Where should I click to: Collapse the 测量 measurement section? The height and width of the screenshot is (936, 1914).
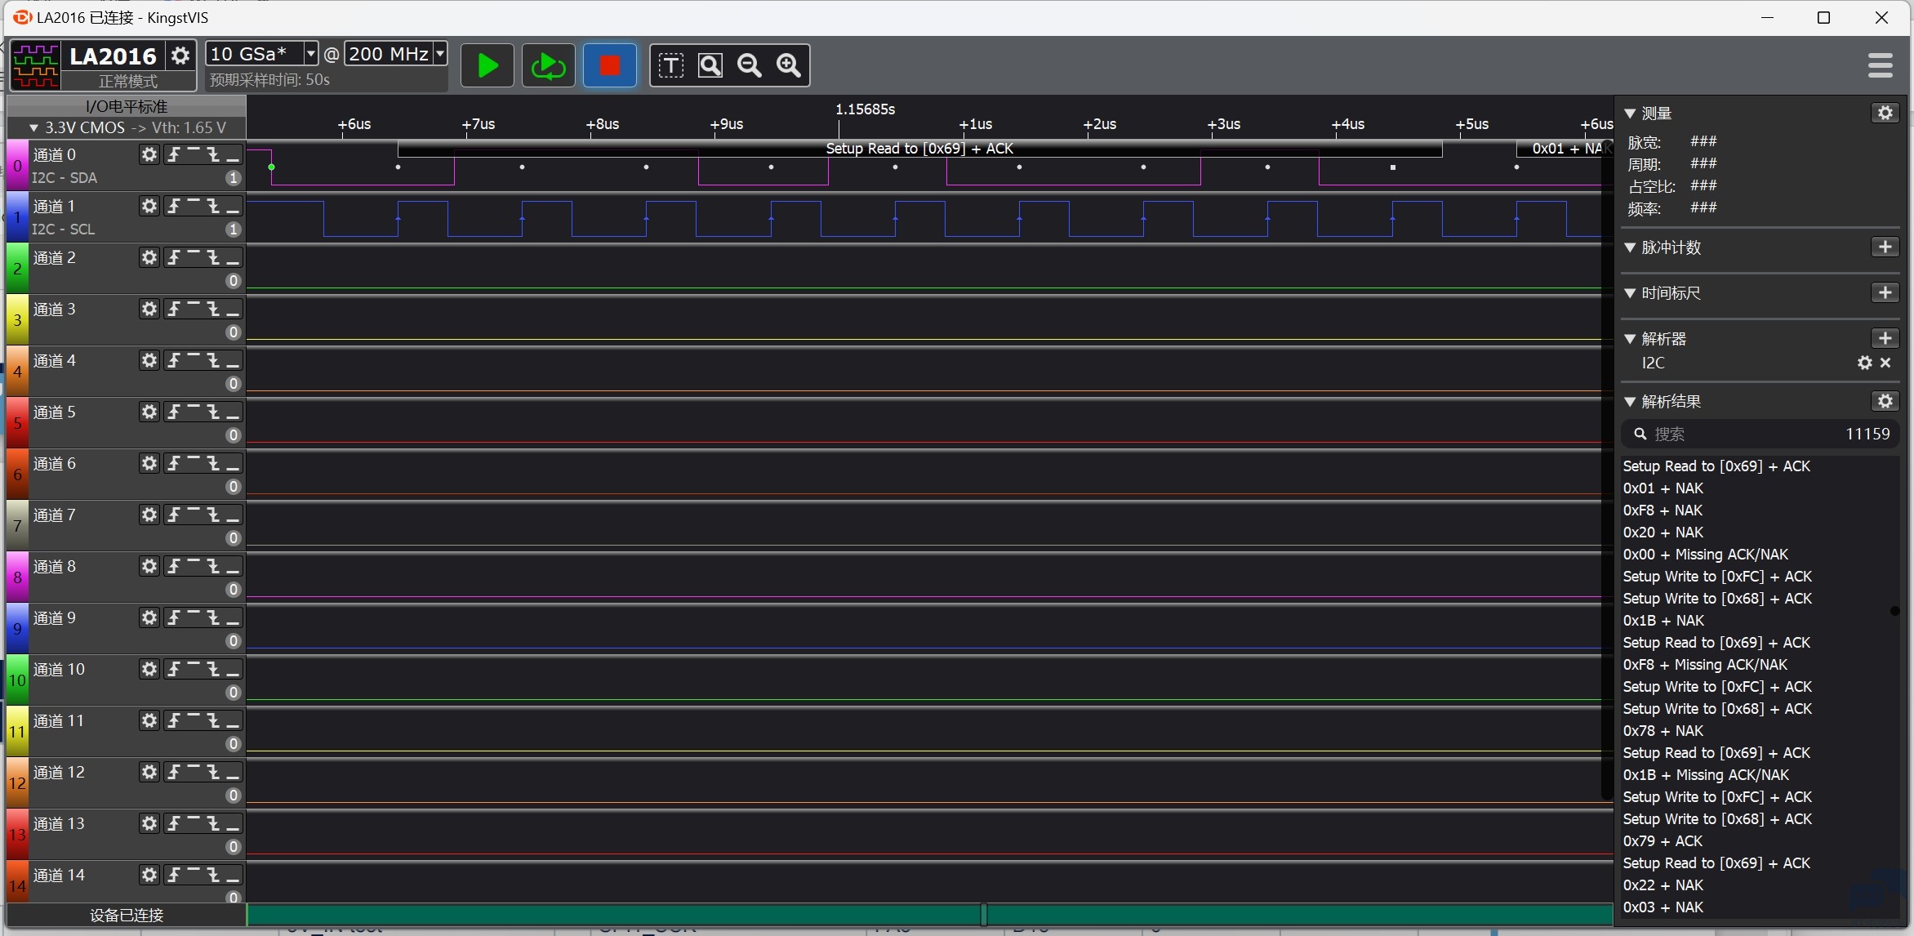[x=1630, y=114]
